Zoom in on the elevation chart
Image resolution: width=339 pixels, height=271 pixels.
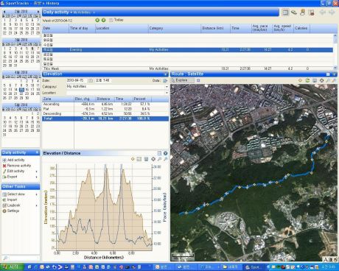(x=159, y=159)
